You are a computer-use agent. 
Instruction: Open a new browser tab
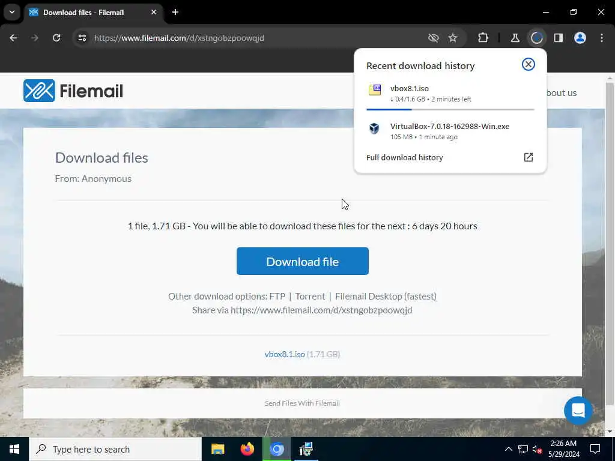[x=175, y=12]
